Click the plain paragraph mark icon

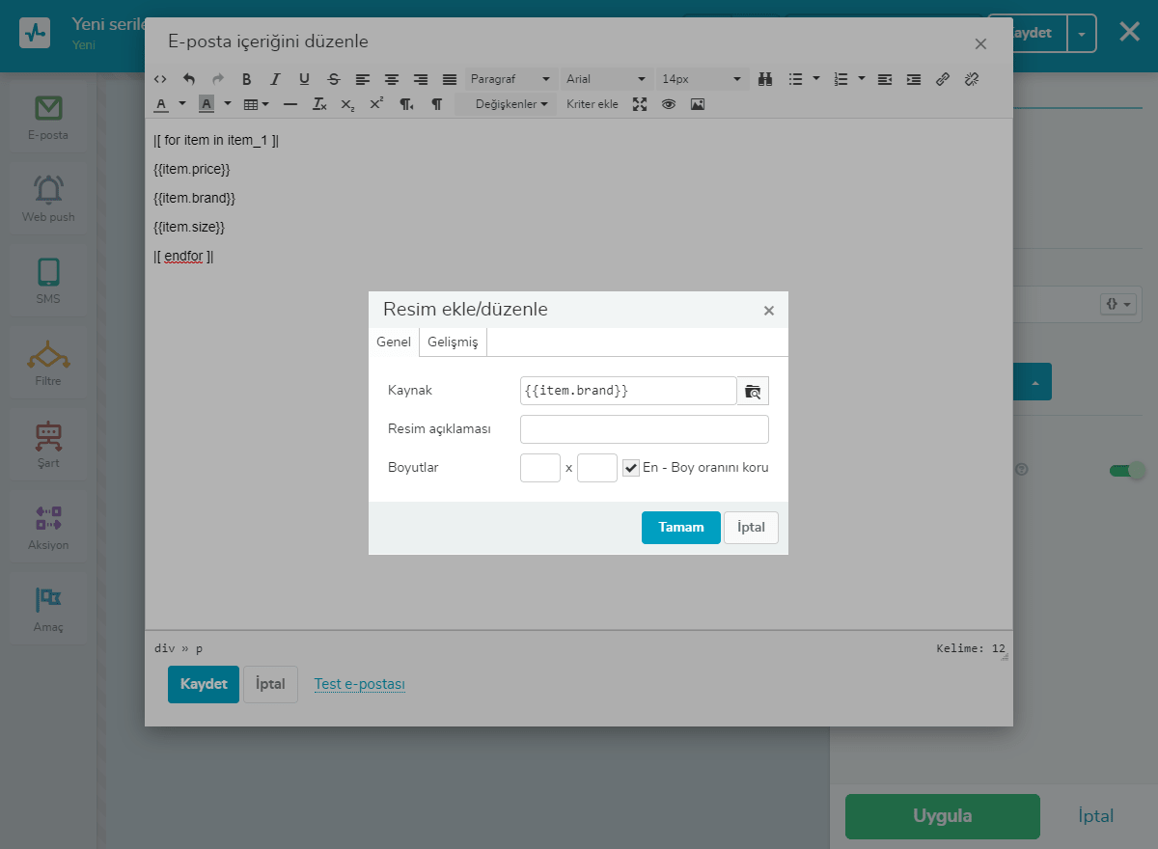pyautogui.click(x=436, y=104)
